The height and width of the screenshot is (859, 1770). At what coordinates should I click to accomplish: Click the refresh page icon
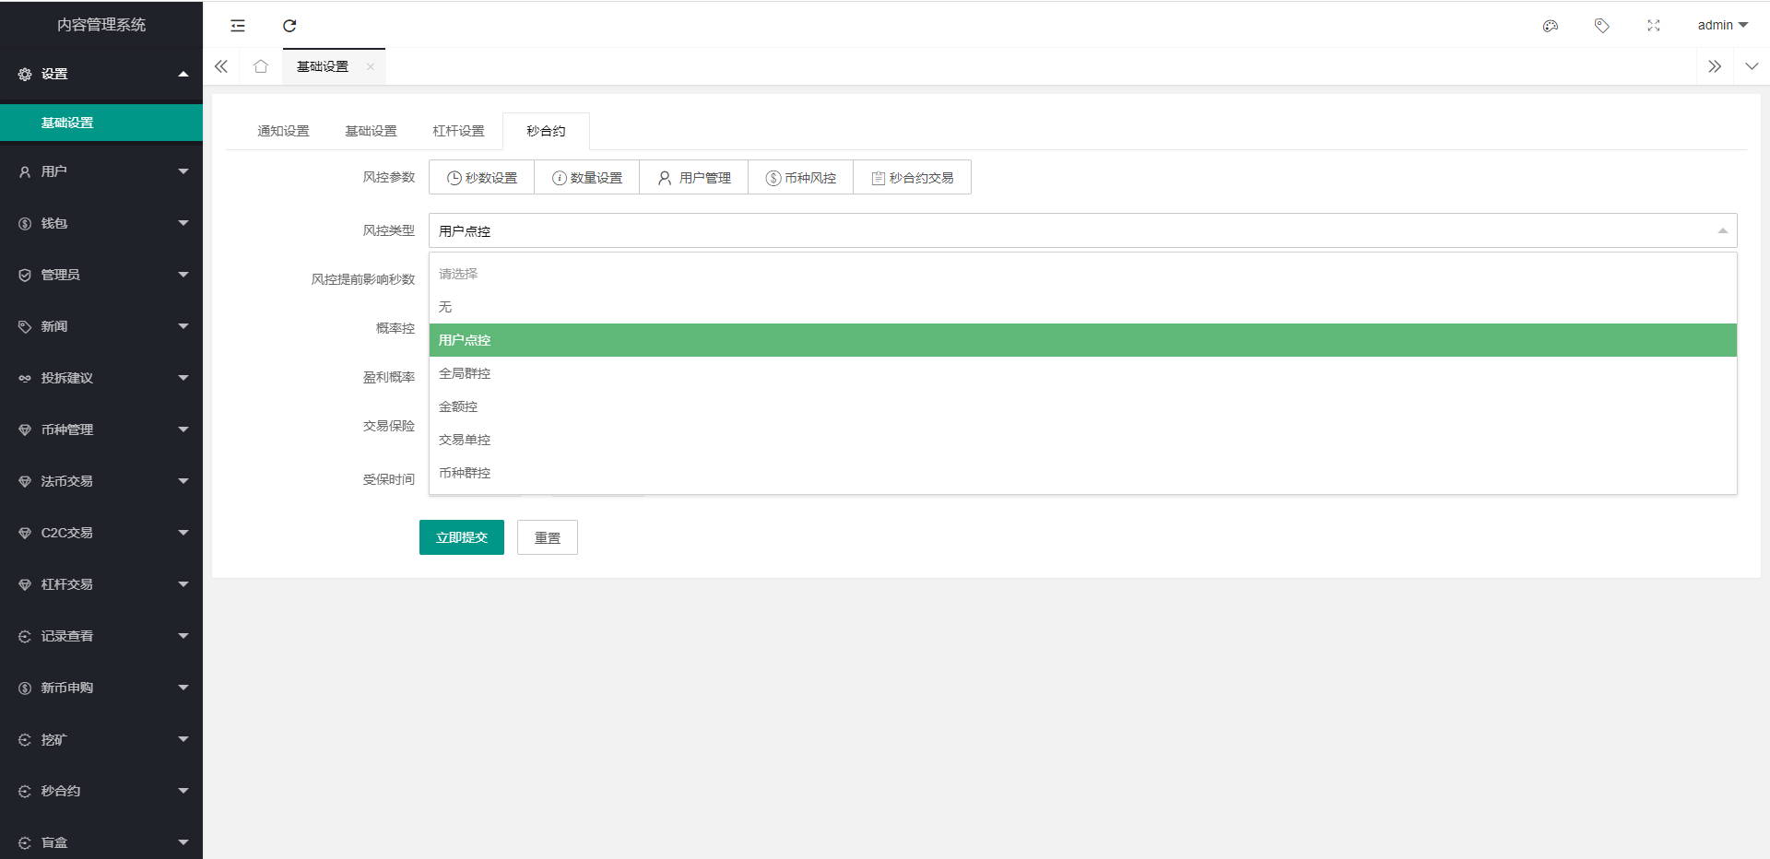coord(289,26)
